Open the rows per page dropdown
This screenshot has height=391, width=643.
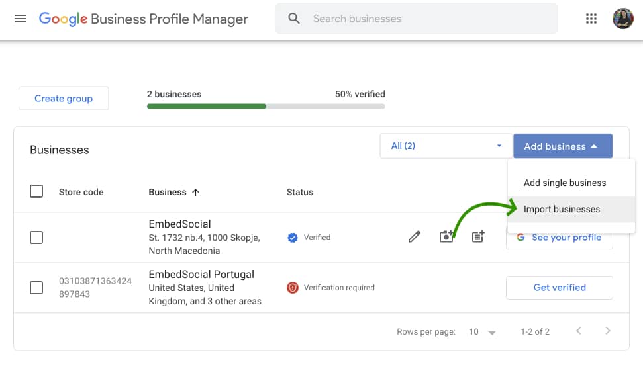pos(482,332)
